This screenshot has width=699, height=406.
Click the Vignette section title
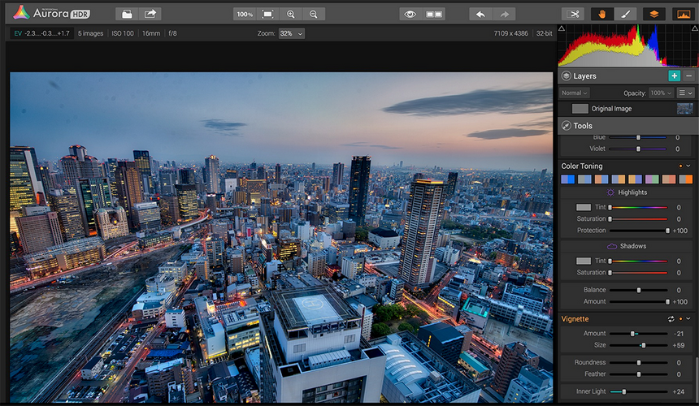575,319
